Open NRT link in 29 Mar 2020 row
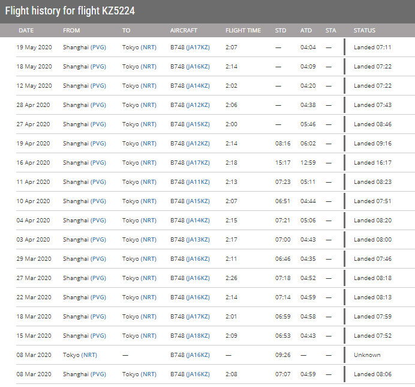415x387 pixels. [149, 259]
